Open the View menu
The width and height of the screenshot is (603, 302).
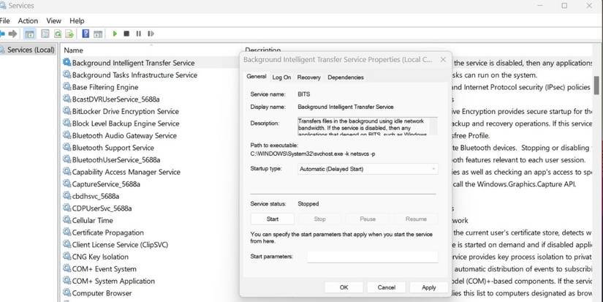click(53, 20)
